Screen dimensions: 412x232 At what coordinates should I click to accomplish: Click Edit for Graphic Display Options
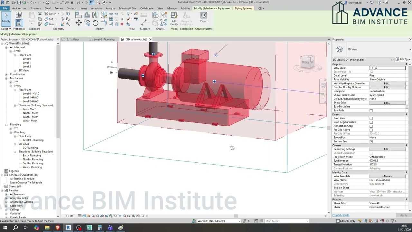point(387,87)
